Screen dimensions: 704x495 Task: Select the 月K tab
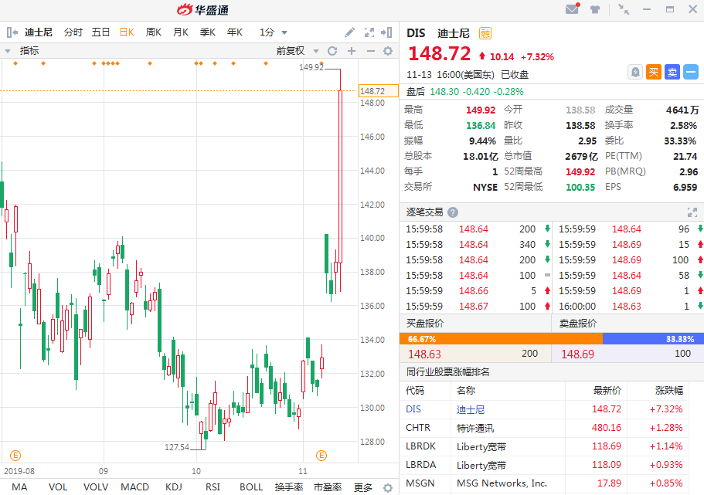pyautogui.click(x=181, y=32)
